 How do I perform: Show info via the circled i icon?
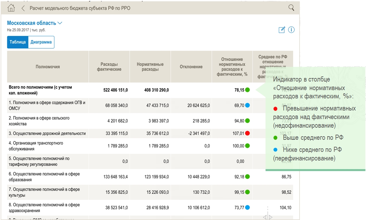pyautogui.click(x=291, y=30)
